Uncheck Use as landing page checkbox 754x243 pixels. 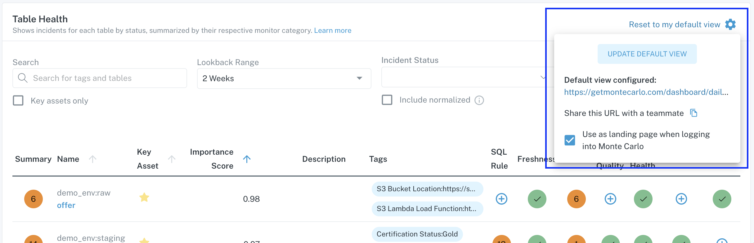570,140
